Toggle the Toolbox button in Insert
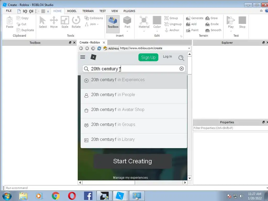Image resolution: width=268 pixels, height=201 pixels. point(113,24)
